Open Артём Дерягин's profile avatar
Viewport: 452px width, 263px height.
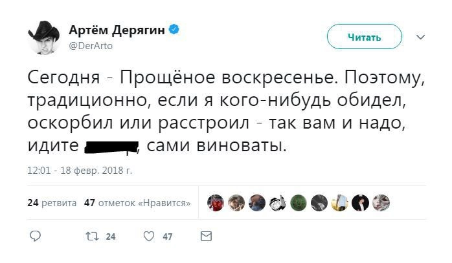pyautogui.click(x=44, y=37)
